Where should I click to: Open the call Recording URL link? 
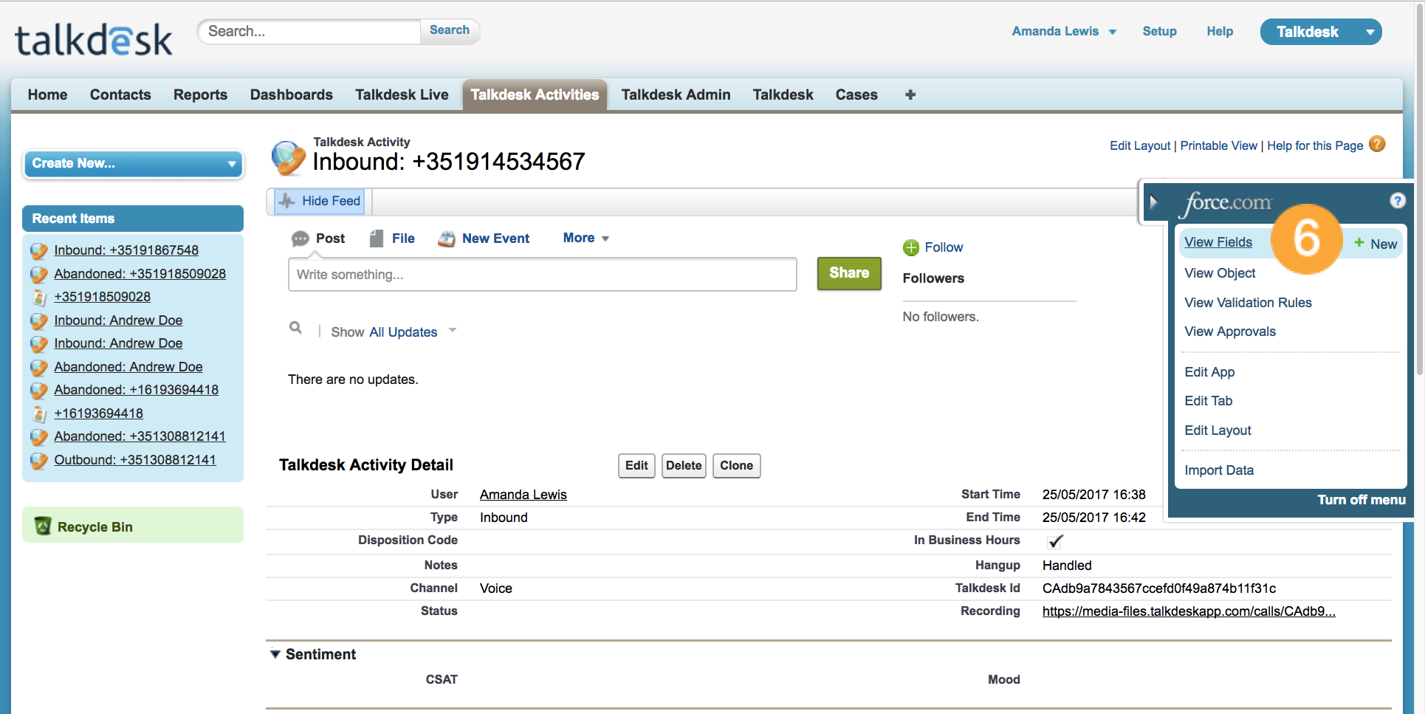coord(1189,611)
